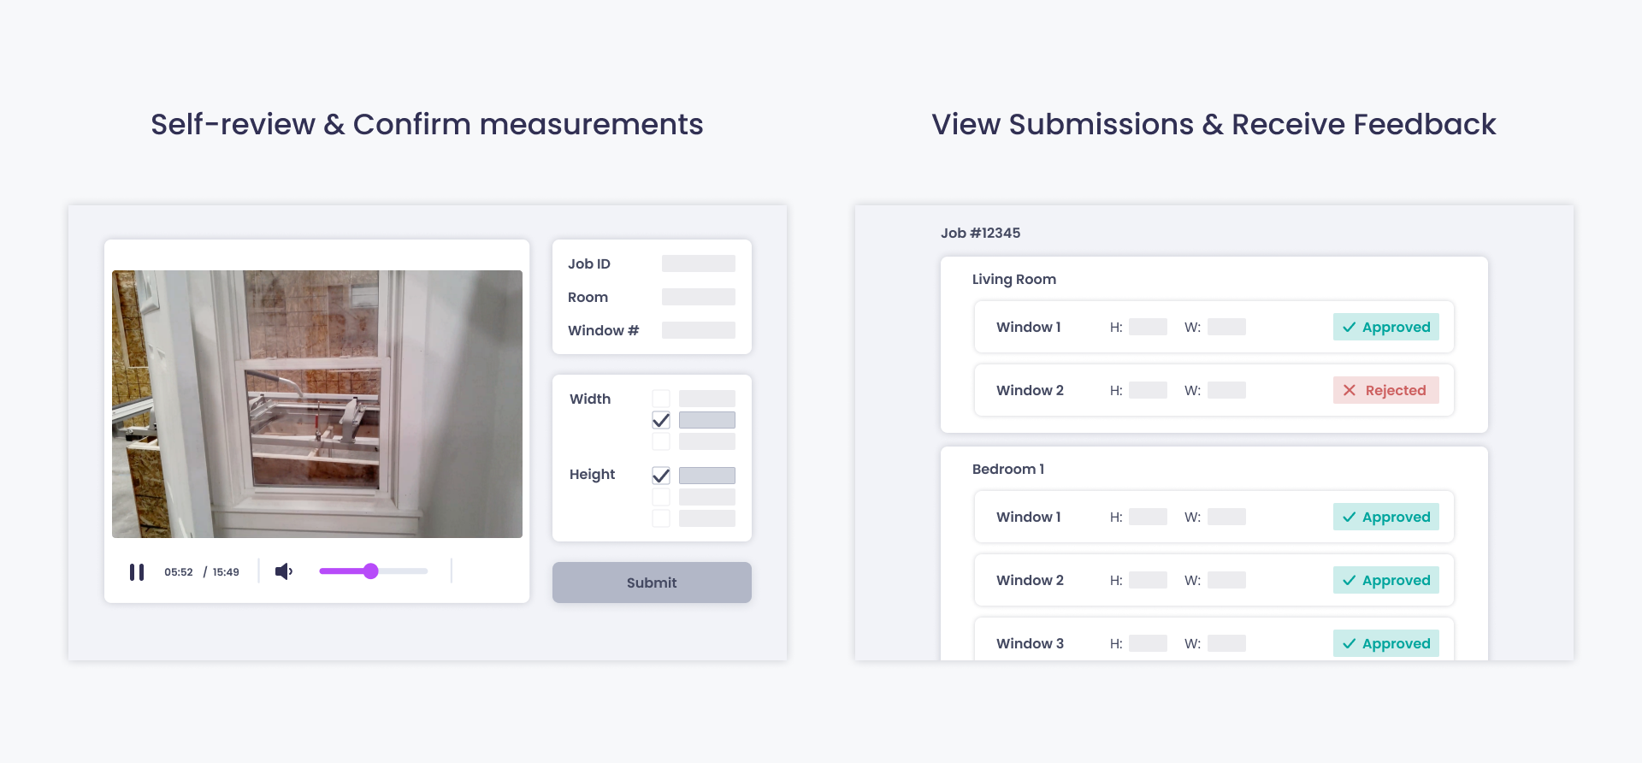Screen dimensions: 1642x763
Task: Click the red X Rejected icon for Window 2
Action: pos(1350,390)
